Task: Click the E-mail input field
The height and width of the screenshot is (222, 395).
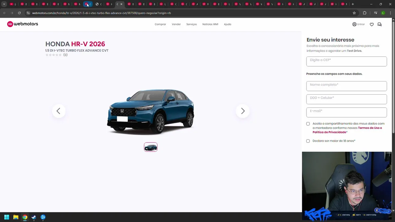Action: pyautogui.click(x=347, y=112)
